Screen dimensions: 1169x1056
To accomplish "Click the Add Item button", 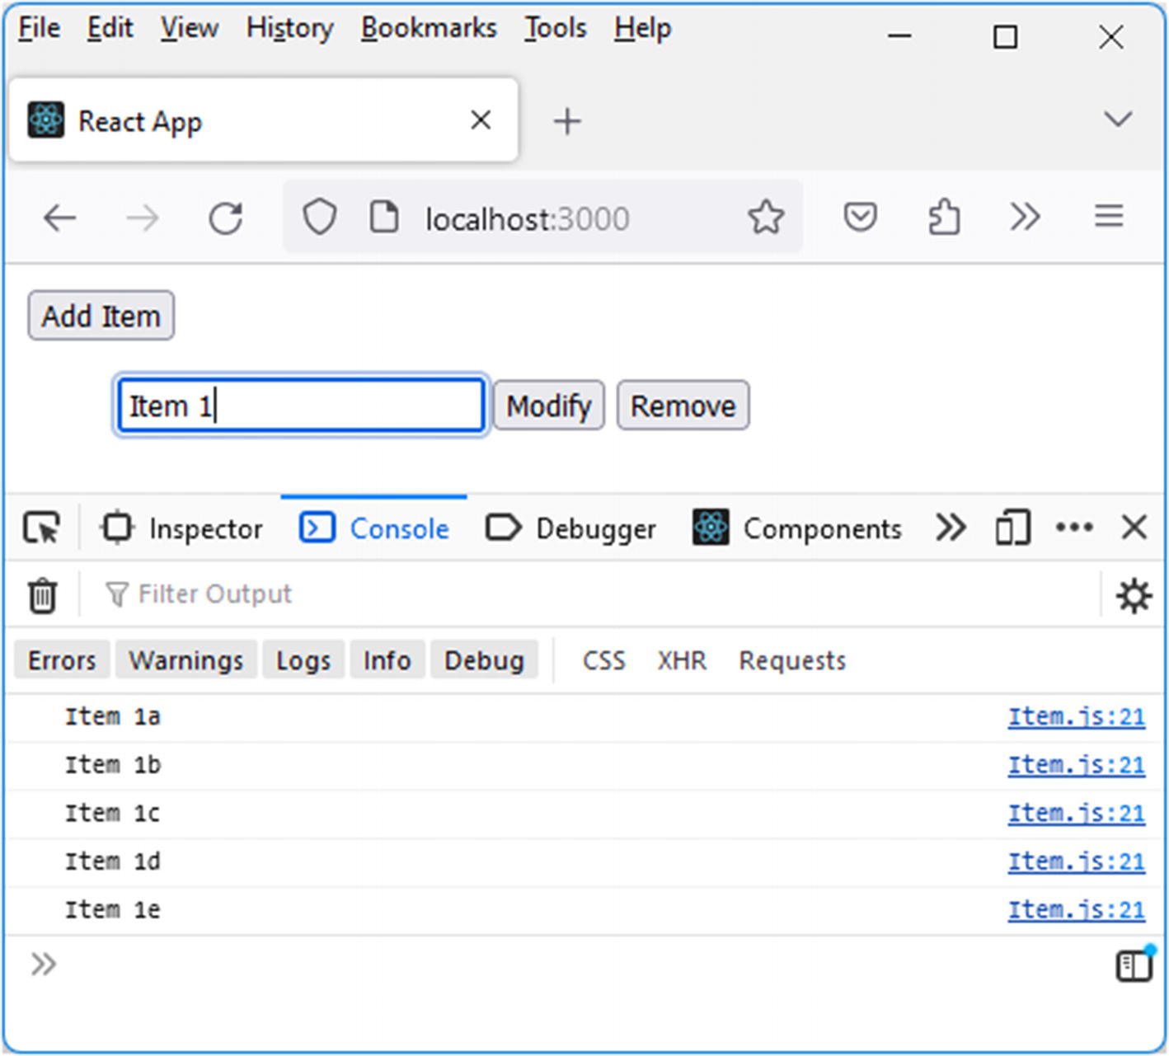I will coord(101,316).
